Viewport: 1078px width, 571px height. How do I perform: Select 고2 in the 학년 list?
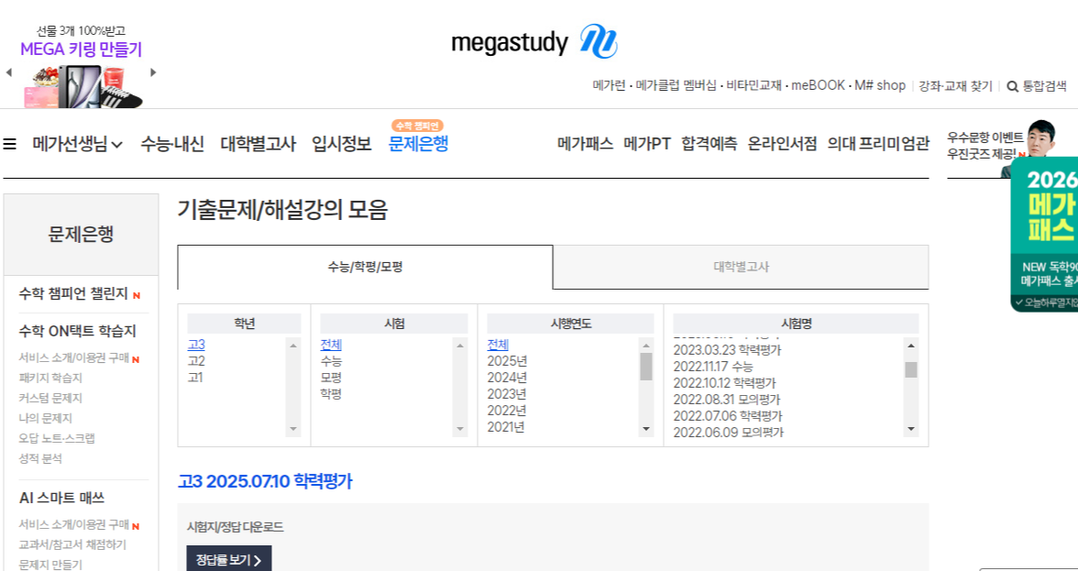pos(196,361)
